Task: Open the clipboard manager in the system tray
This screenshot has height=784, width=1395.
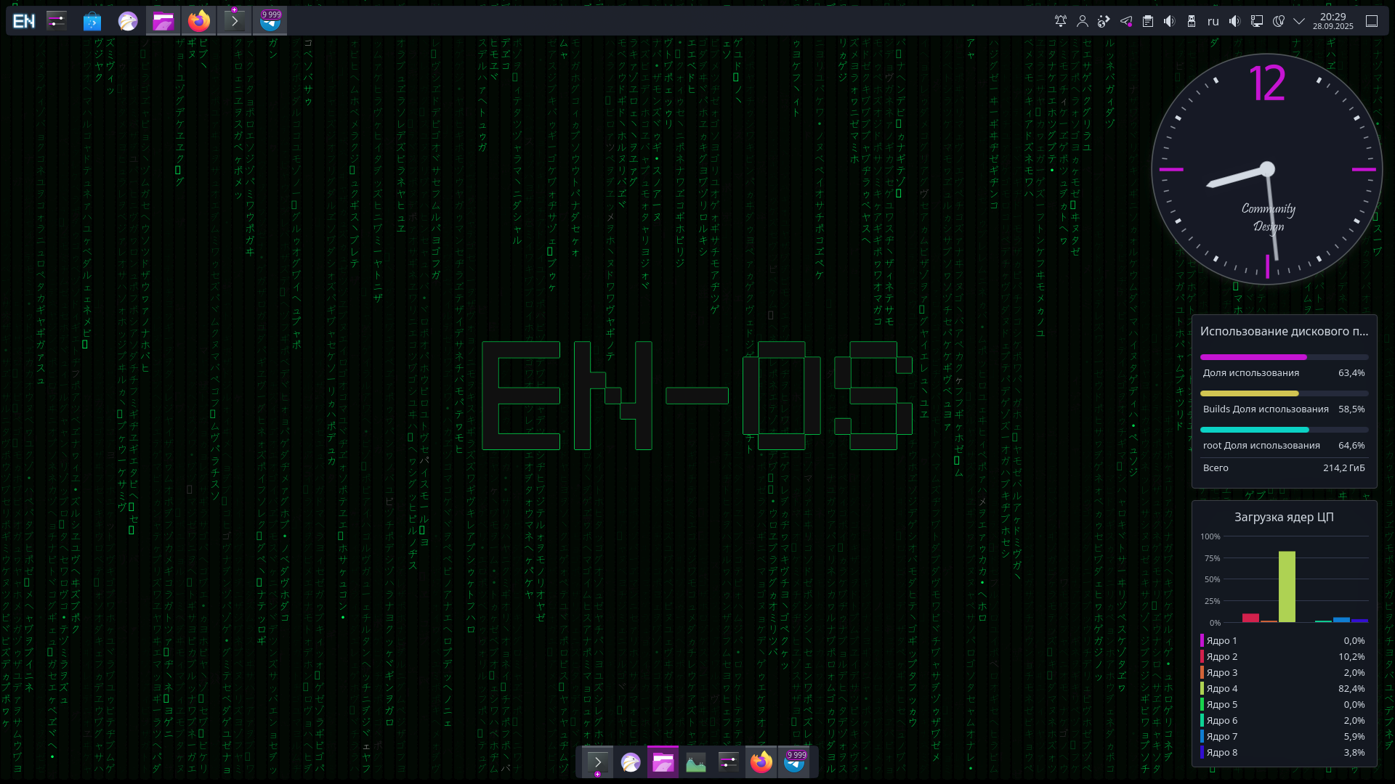Action: [x=1148, y=21]
